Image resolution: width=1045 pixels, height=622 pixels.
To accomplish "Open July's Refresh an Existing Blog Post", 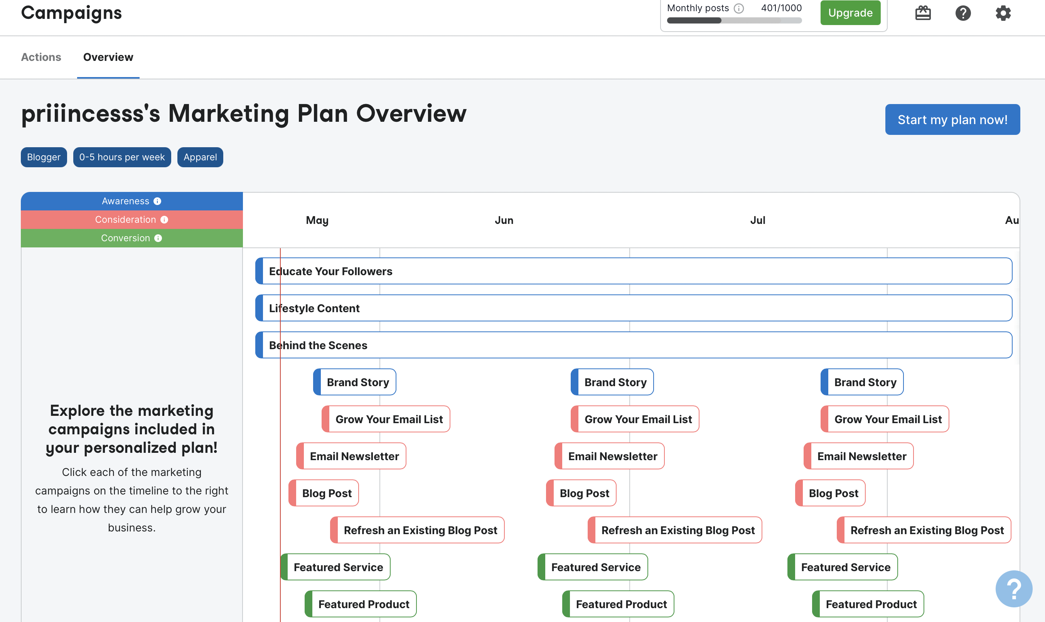I will tap(924, 530).
